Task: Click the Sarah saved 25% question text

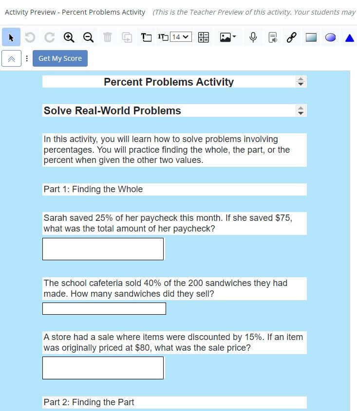Action: click(174, 223)
